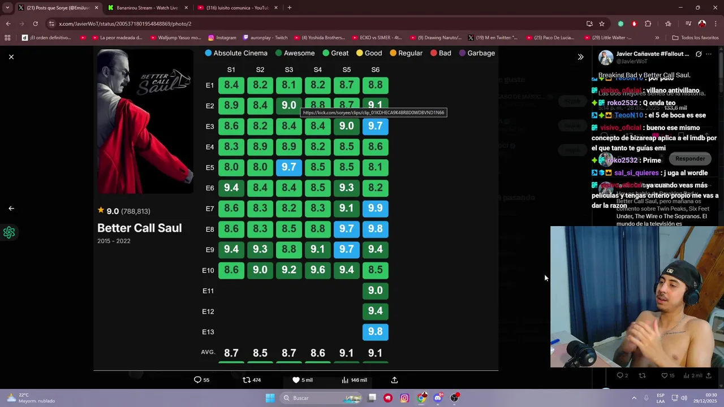Click the streamer webcam overlay

[637, 297]
